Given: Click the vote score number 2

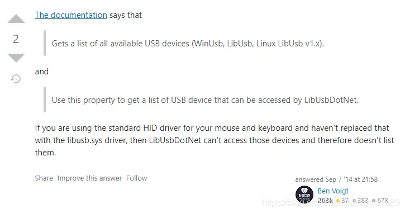Looking at the screenshot, I should 16,39.
